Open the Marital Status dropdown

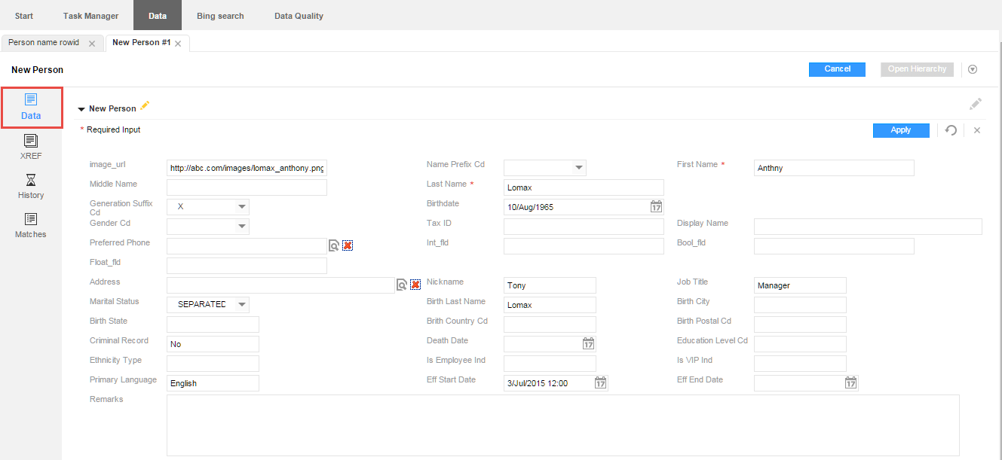(241, 305)
